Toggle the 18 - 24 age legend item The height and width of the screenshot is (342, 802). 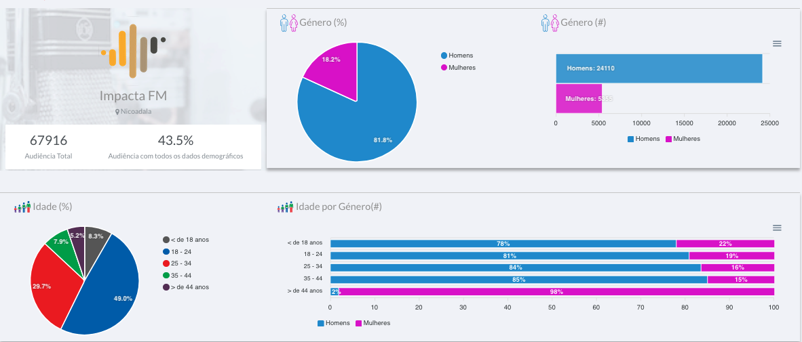[x=180, y=252]
